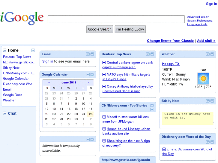Expand the torrefy word of the day plus icon
The height and width of the screenshot is (163, 218).
tap(164, 149)
